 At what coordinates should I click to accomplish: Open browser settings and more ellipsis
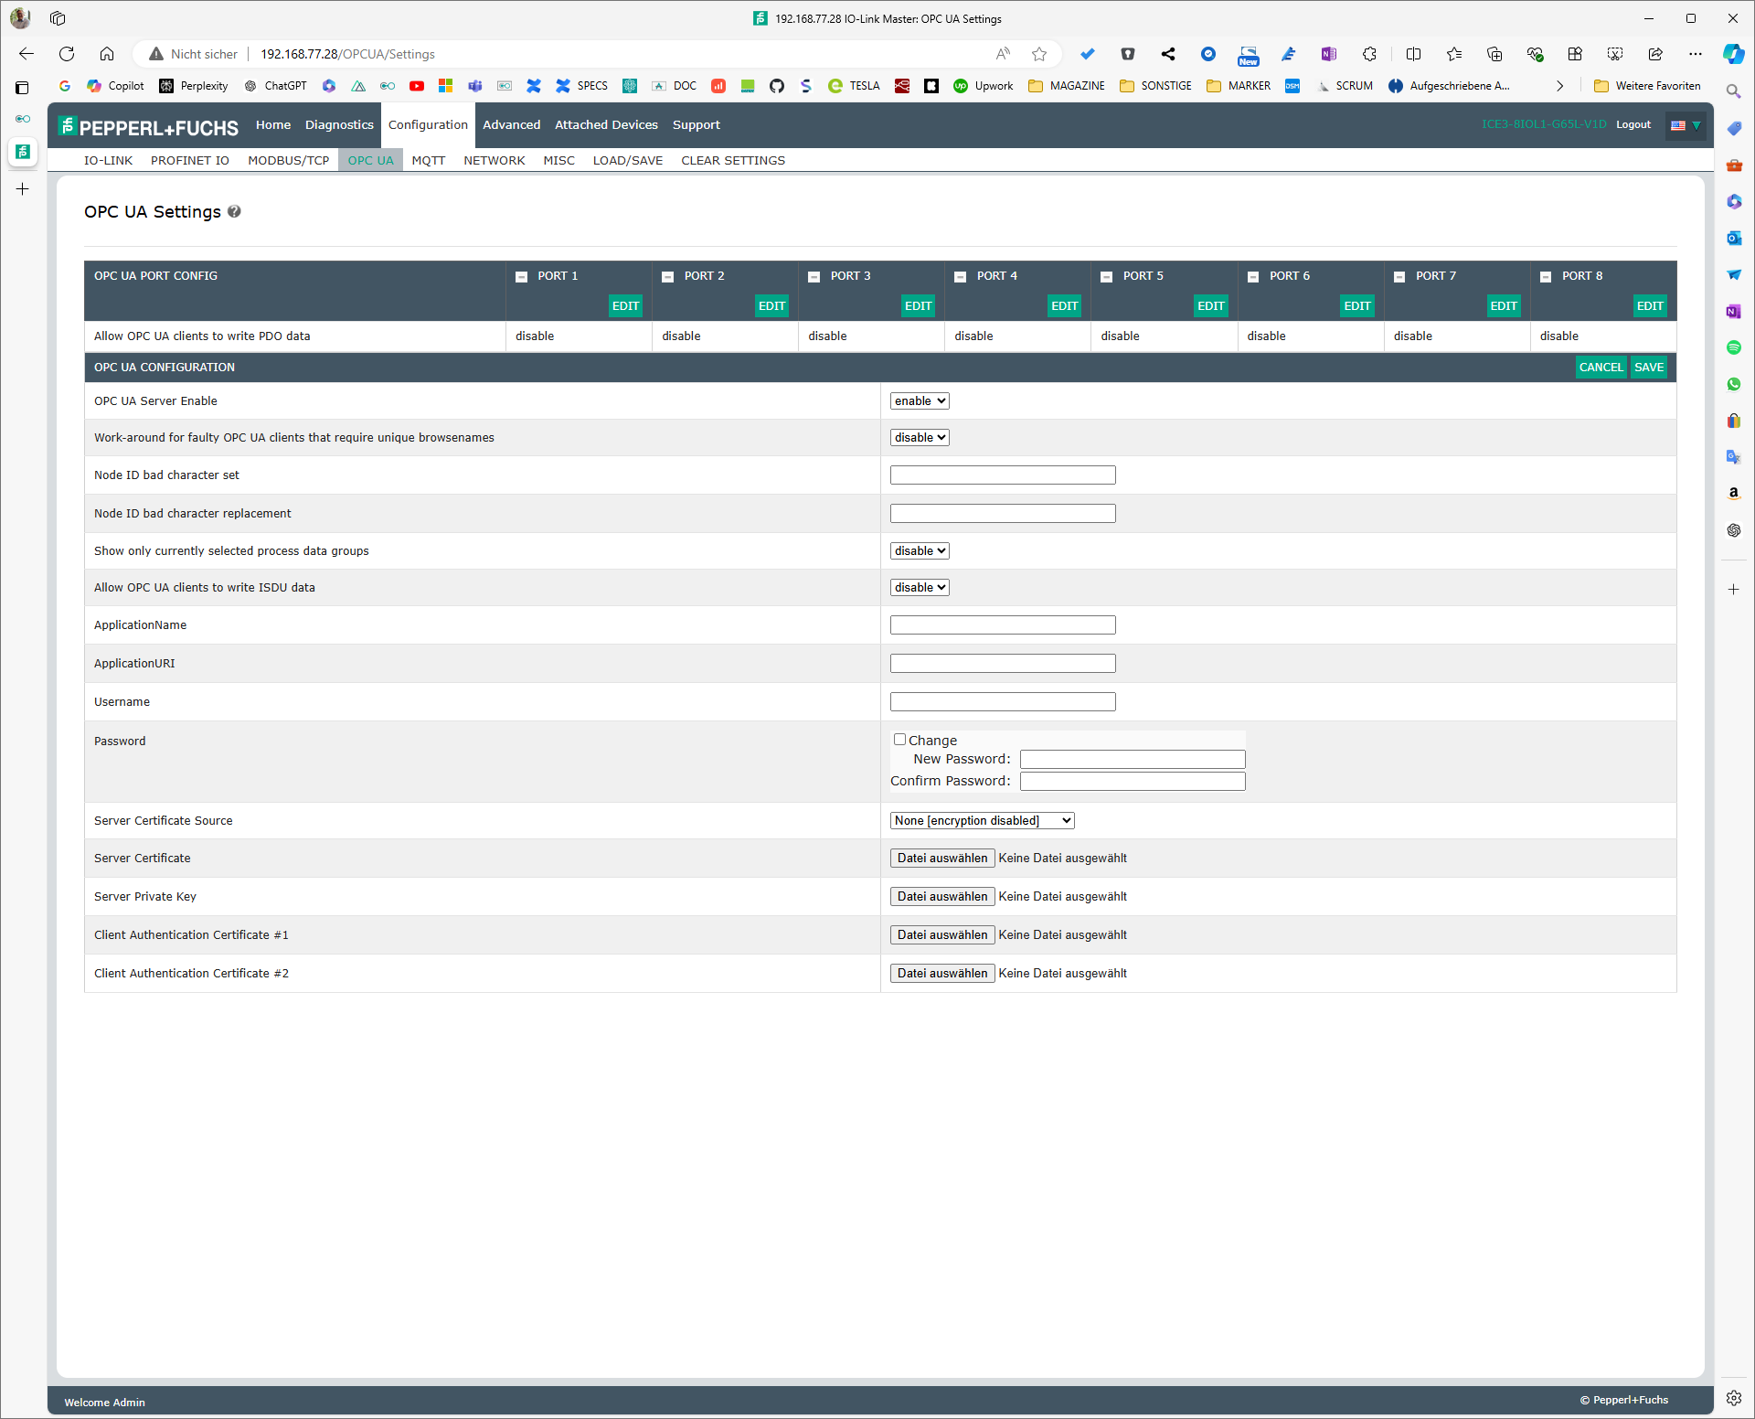pyautogui.click(x=1696, y=54)
